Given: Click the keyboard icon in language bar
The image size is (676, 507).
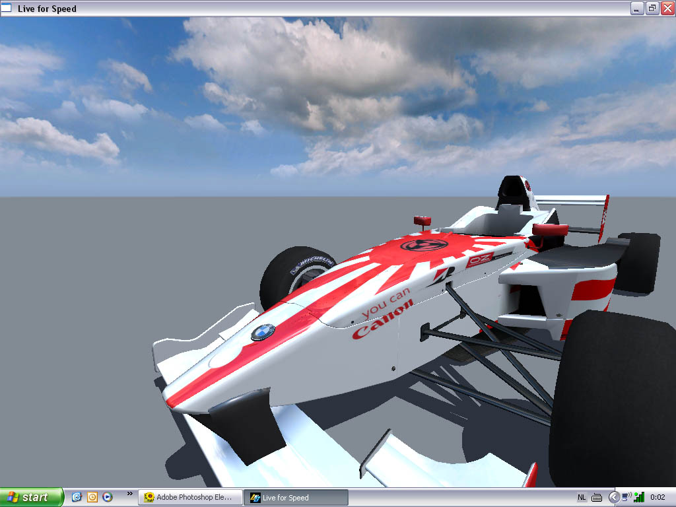Looking at the screenshot, I should click(x=597, y=498).
